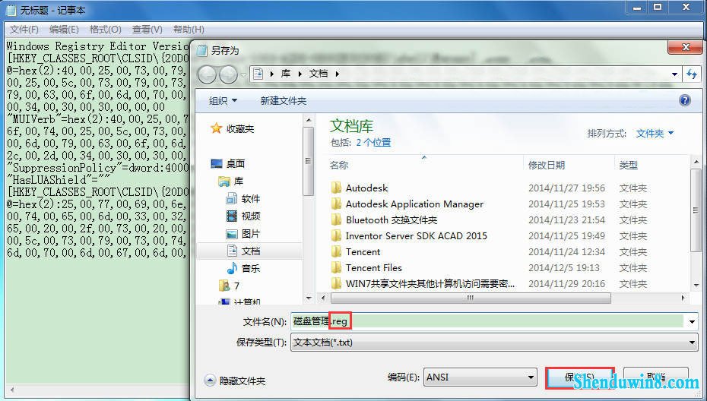
Task: Open the 组织 dropdown menu
Action: [223, 100]
